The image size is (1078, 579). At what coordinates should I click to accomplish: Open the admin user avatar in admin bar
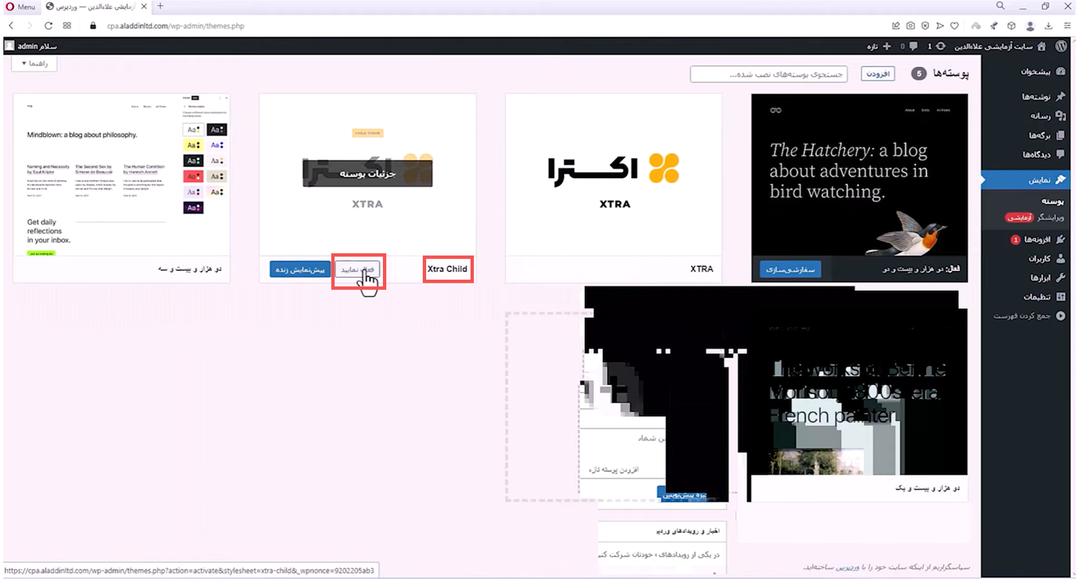point(10,46)
